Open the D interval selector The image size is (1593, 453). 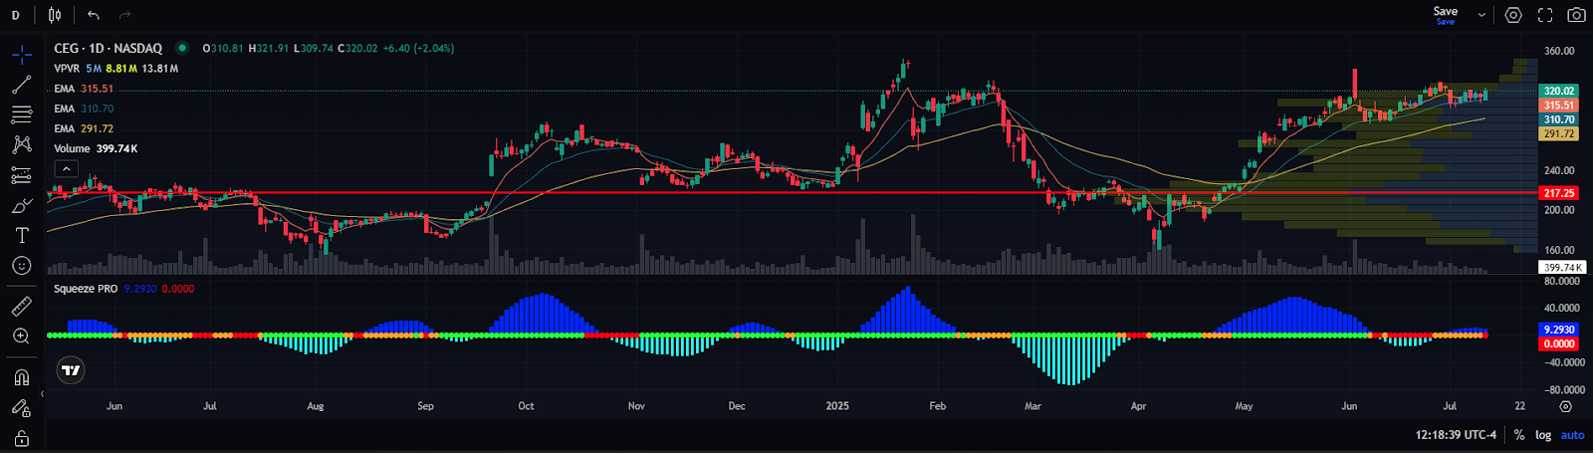[x=15, y=15]
